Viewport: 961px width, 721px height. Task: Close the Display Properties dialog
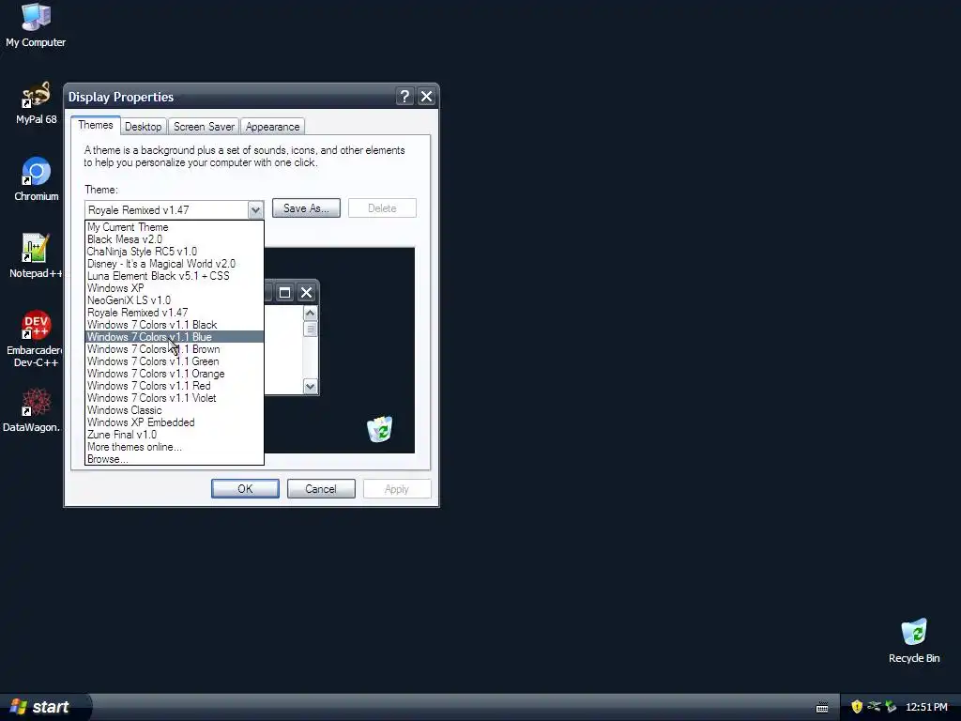[427, 97]
